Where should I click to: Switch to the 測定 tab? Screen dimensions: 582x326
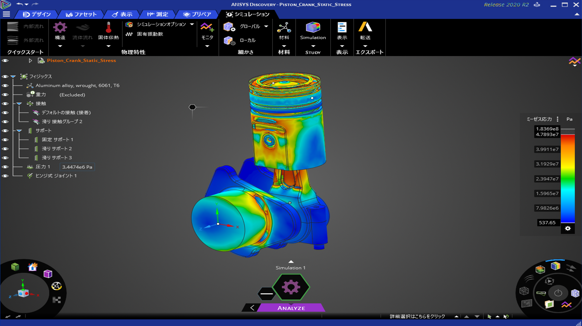158,14
